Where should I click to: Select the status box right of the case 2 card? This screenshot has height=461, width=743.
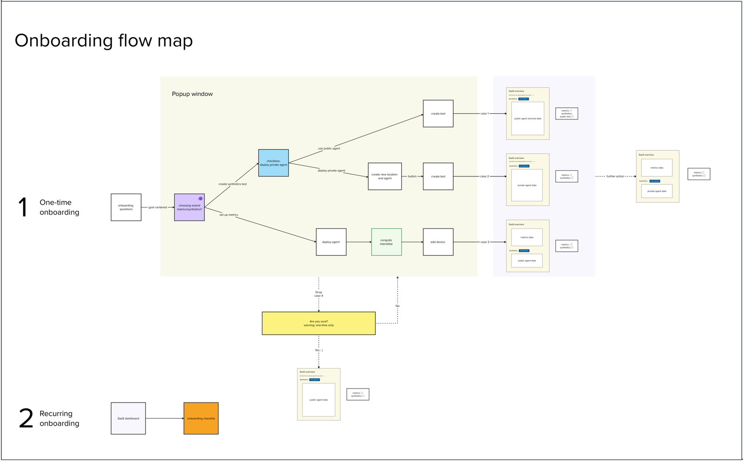coord(567,176)
